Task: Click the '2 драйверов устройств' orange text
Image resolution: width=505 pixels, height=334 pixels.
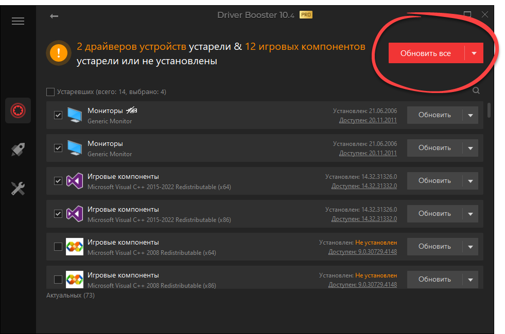Action: 131,47
